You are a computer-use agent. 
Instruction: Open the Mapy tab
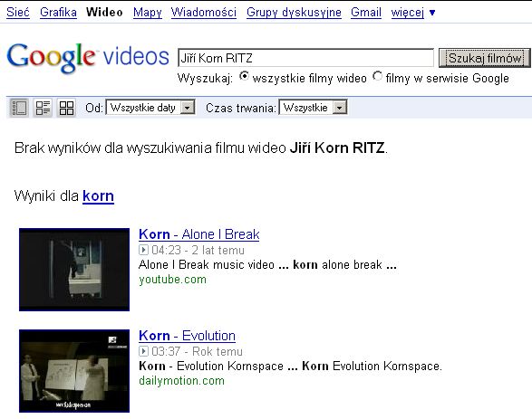pyautogui.click(x=147, y=12)
